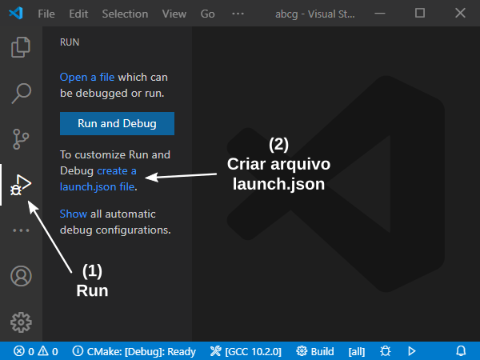Screen dimensions: 480x360
Task: Open the View menu
Action: click(174, 14)
